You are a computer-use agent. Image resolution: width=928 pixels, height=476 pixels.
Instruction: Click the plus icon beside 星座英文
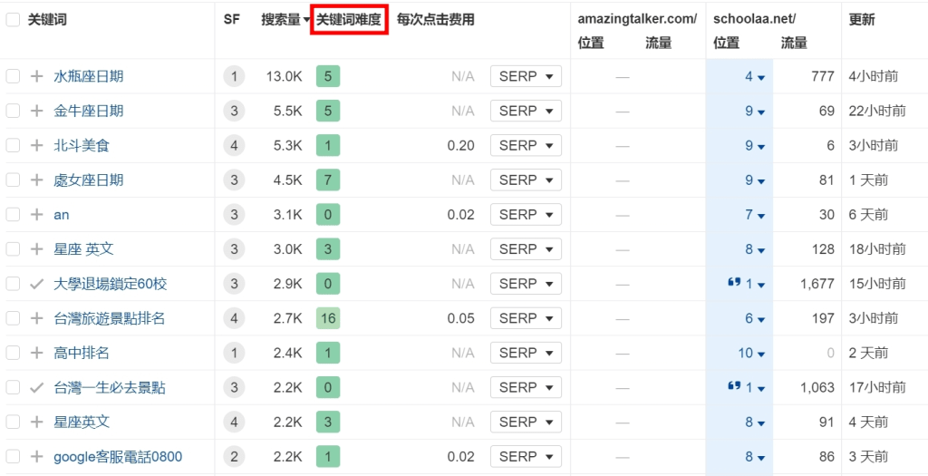click(36, 423)
